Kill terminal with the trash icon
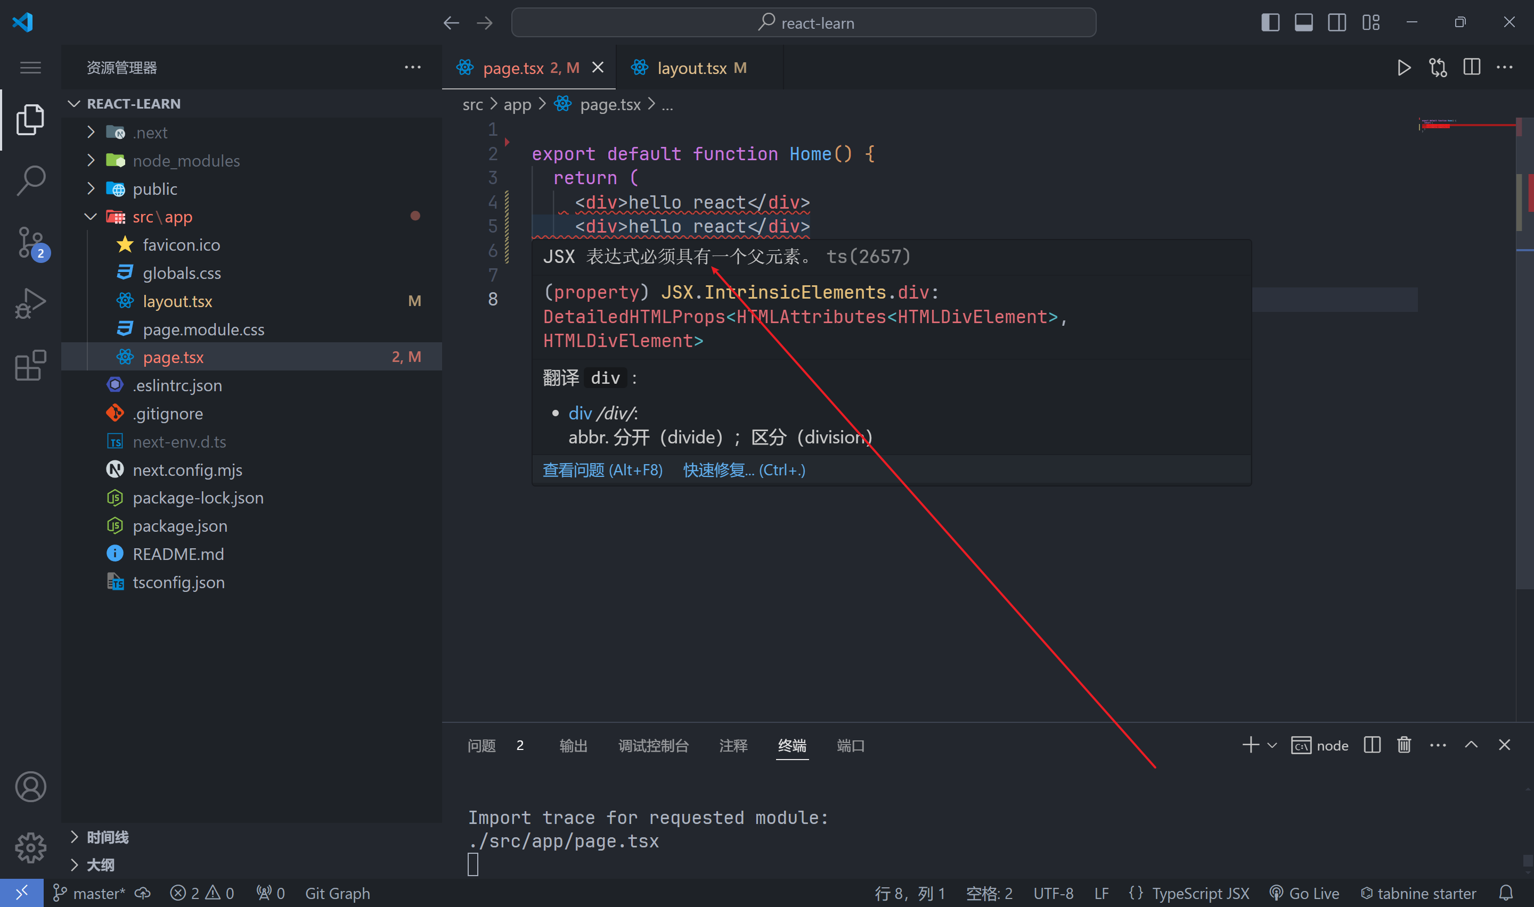Viewport: 1534px width, 907px height. coord(1404,745)
